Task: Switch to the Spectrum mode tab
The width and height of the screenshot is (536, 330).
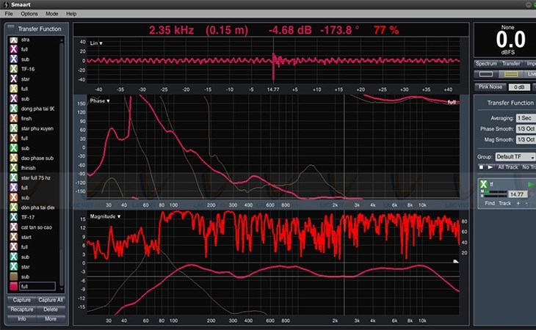Action: tap(486, 64)
